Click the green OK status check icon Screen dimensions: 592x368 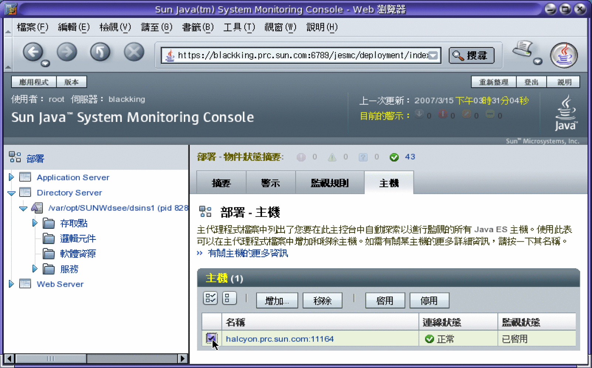(x=394, y=157)
